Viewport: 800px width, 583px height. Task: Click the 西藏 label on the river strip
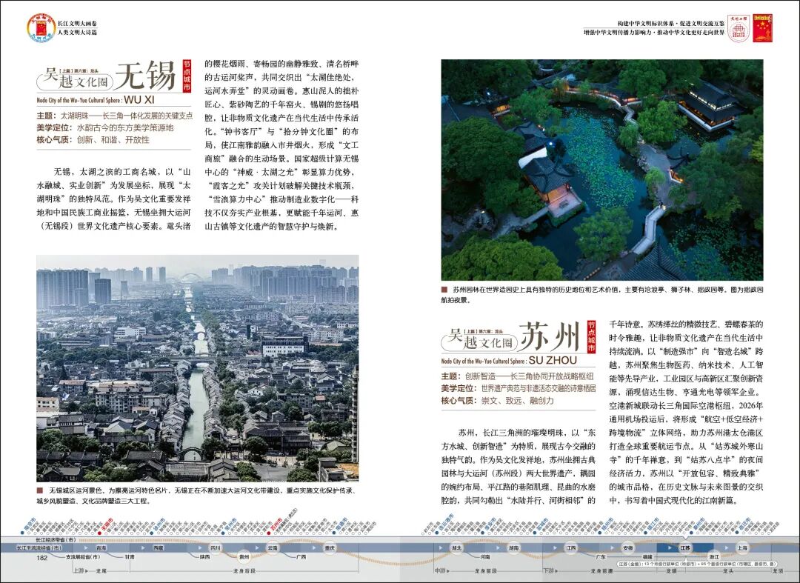coord(159,548)
